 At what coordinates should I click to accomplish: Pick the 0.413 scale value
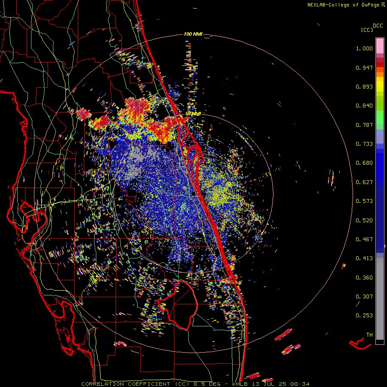pos(364,258)
